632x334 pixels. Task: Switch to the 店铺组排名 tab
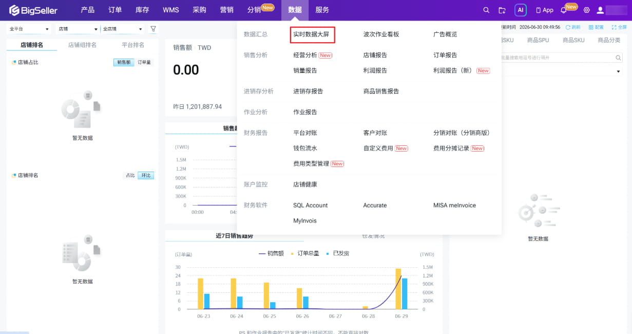point(82,45)
